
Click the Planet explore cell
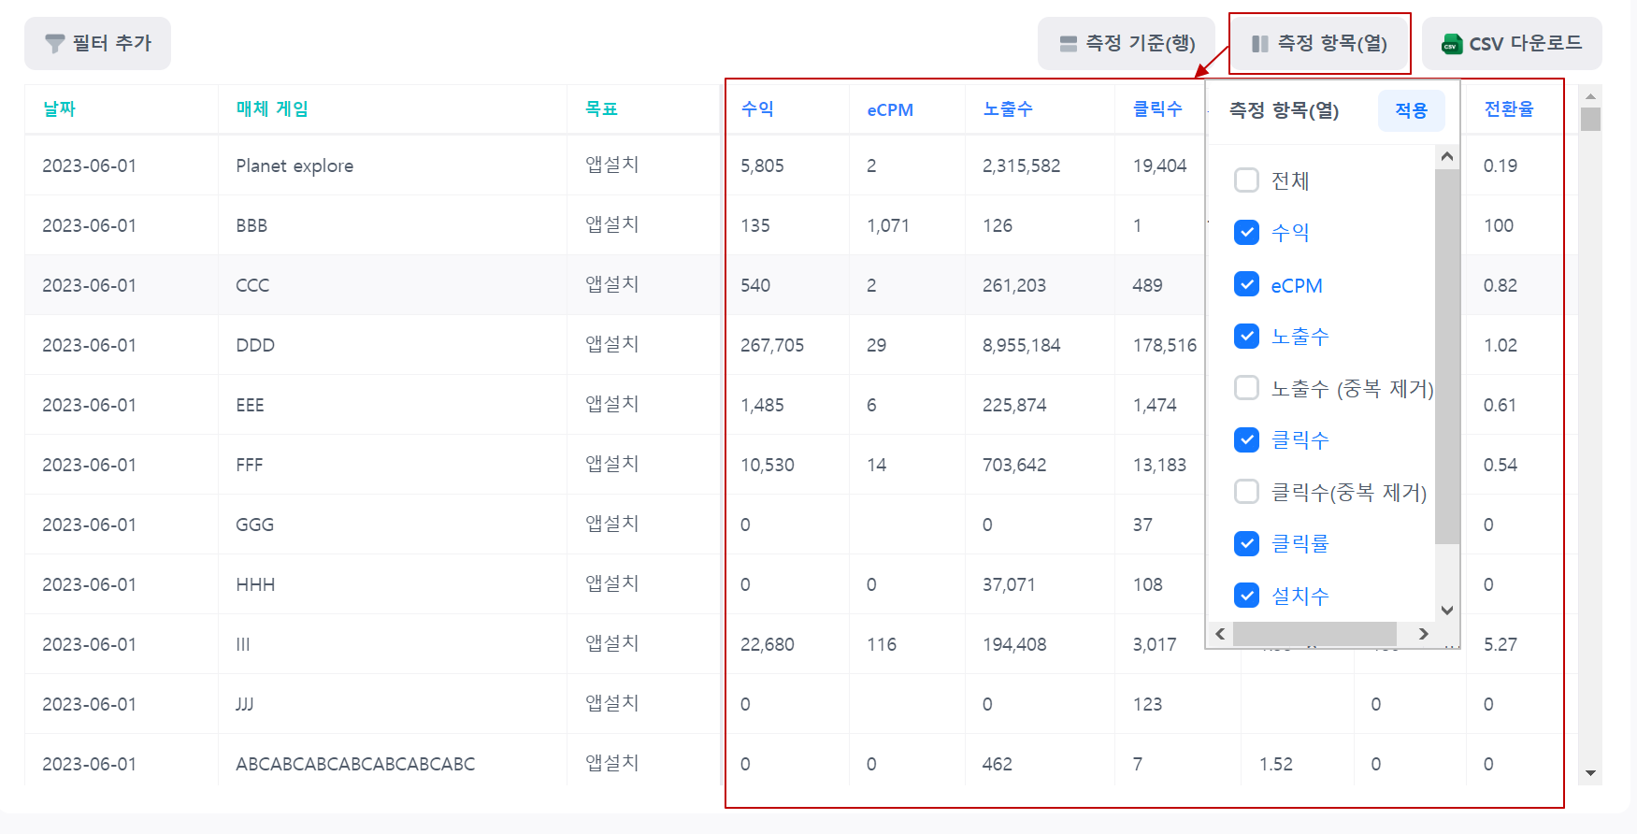click(294, 165)
